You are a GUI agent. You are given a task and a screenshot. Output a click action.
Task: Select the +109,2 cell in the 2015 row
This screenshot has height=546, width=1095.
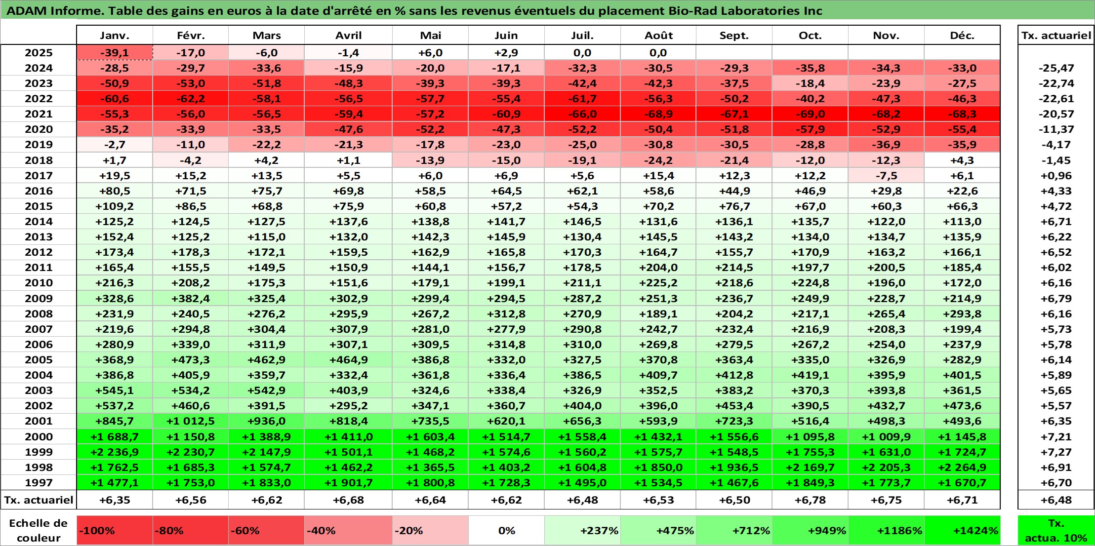click(x=115, y=206)
